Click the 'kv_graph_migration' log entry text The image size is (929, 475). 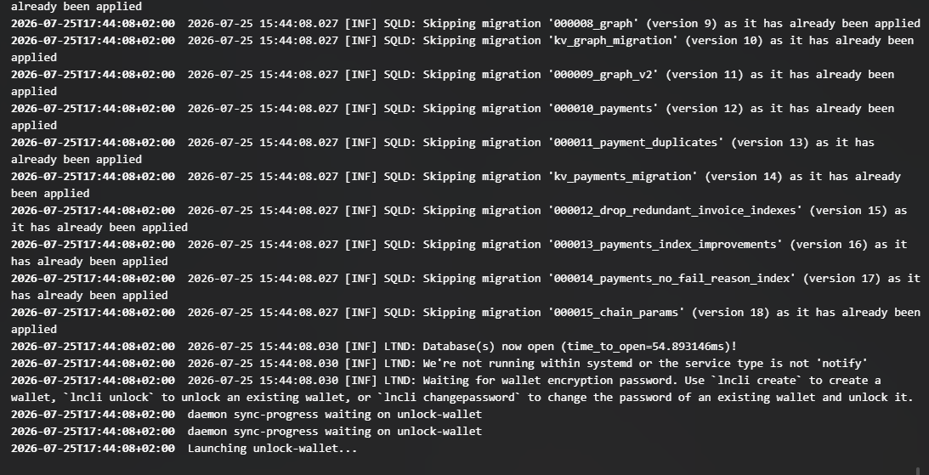pos(613,41)
